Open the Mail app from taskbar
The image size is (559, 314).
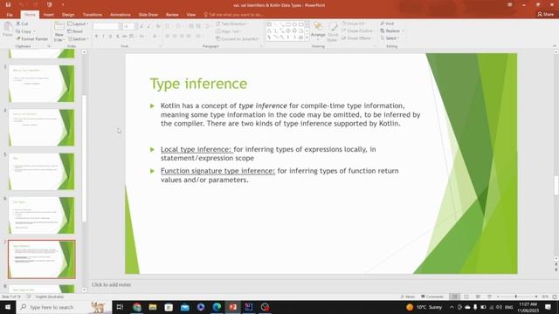184,307
